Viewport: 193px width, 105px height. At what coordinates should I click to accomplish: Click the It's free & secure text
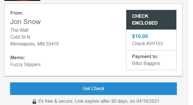[56, 101]
